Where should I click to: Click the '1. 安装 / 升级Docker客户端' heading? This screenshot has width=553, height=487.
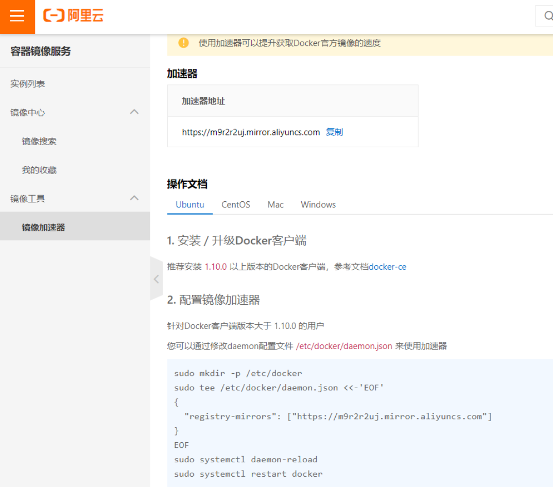pyautogui.click(x=237, y=241)
